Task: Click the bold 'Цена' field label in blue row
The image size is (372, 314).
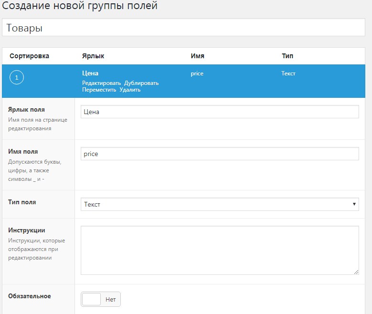Action: [x=90, y=73]
